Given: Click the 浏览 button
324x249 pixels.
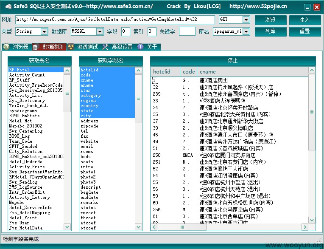Looking at the screenshot, I should click(x=271, y=20).
